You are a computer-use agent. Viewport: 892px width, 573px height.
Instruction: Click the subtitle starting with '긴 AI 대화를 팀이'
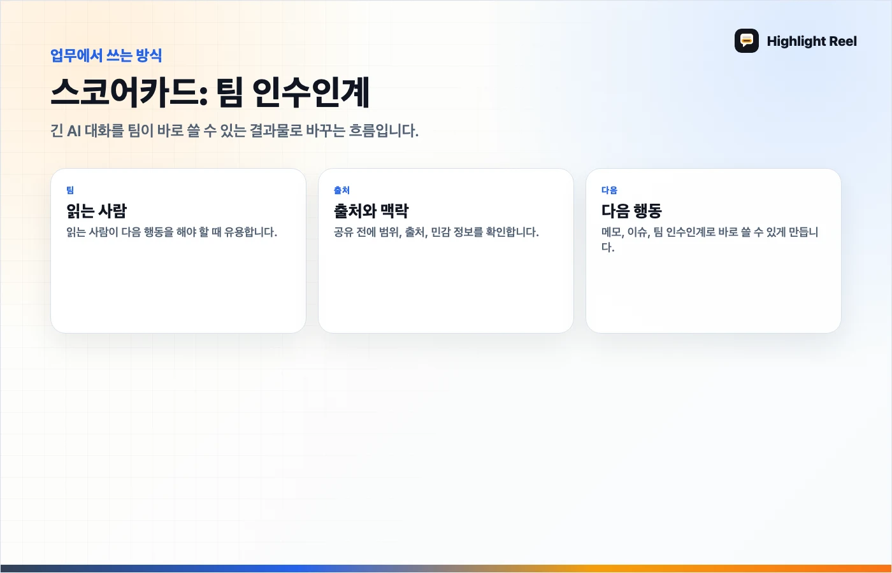234,131
